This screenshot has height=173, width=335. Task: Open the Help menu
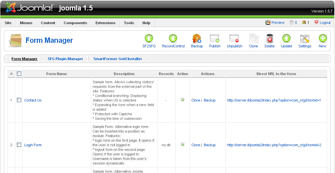[146, 23]
